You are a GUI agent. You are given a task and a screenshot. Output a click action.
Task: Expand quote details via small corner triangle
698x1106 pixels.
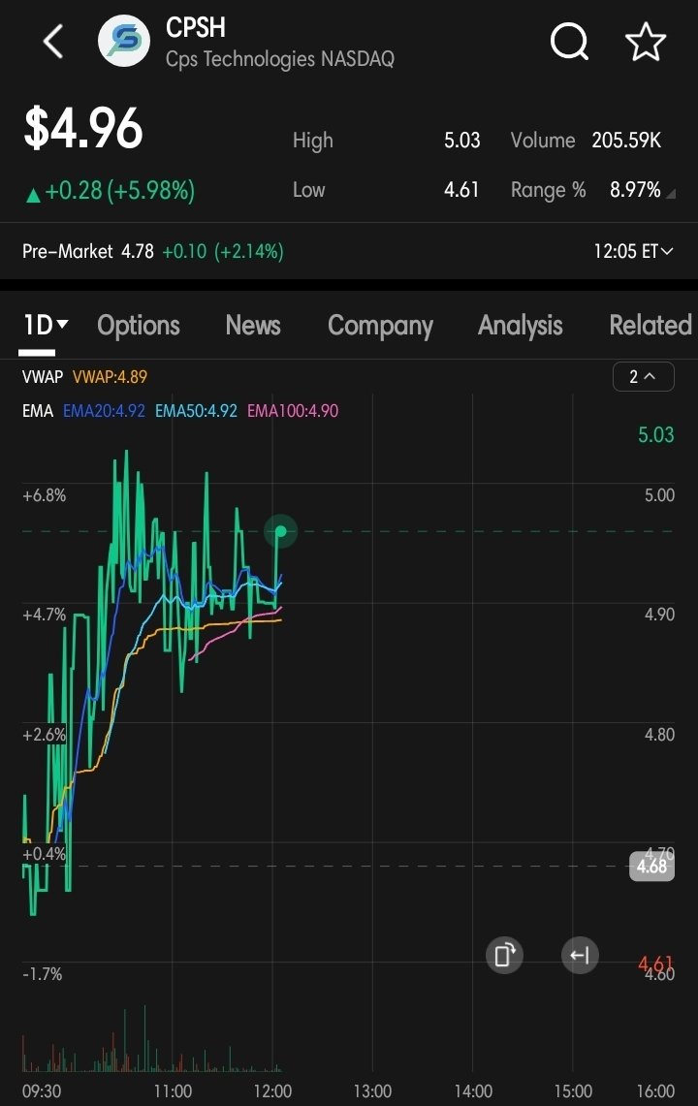(671, 193)
